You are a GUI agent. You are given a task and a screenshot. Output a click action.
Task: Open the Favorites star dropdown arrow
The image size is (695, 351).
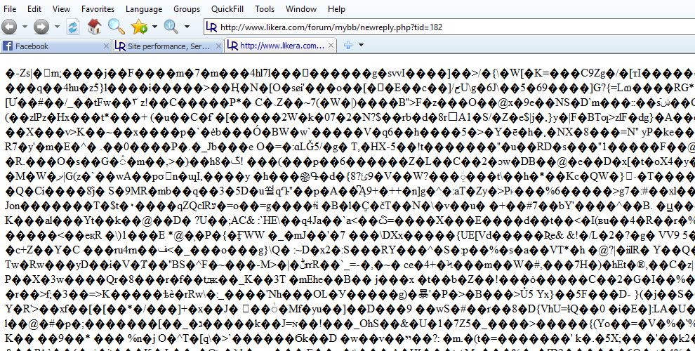click(154, 27)
